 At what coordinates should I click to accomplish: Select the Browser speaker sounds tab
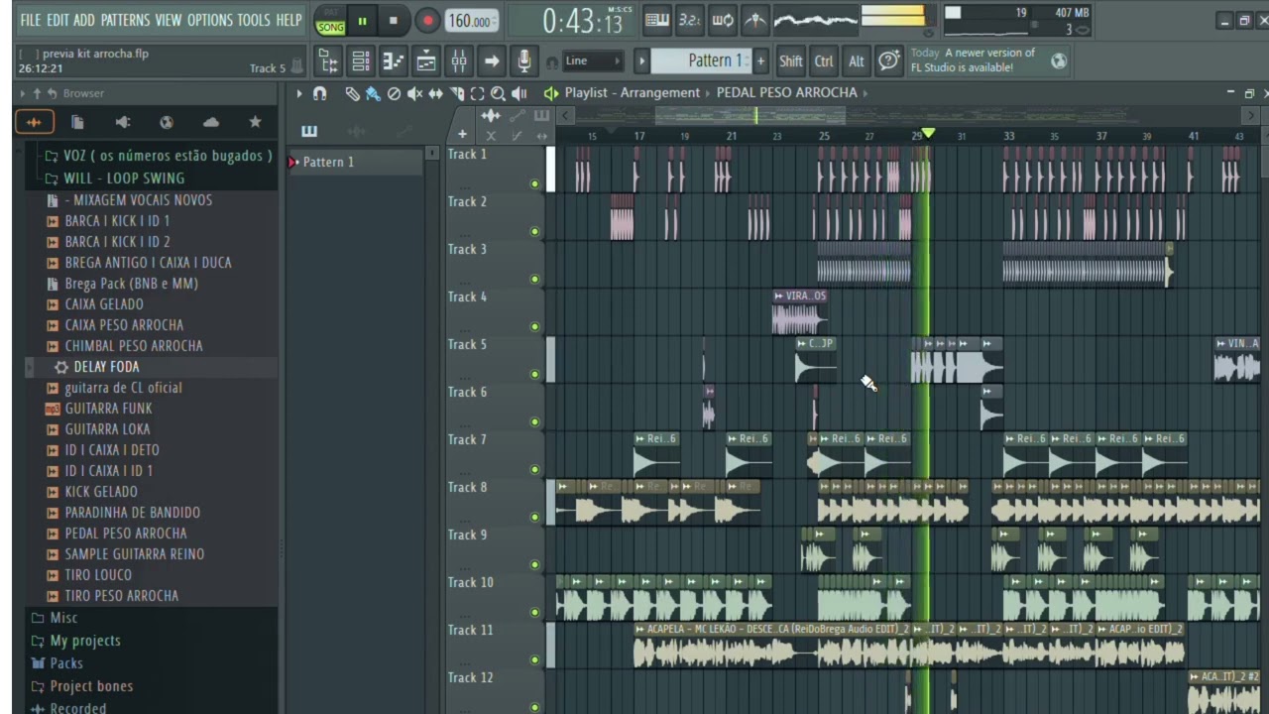tap(122, 122)
